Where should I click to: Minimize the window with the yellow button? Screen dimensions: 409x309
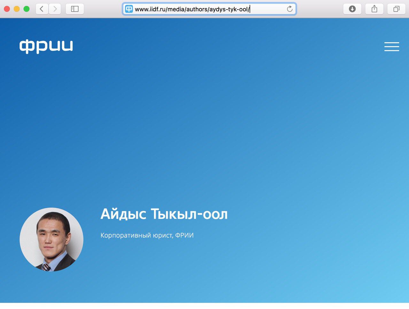(x=17, y=9)
